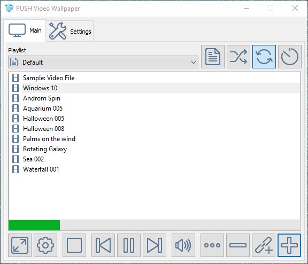Click the film icon beside Androm Spin
This screenshot has height=264, width=308.
click(x=16, y=98)
